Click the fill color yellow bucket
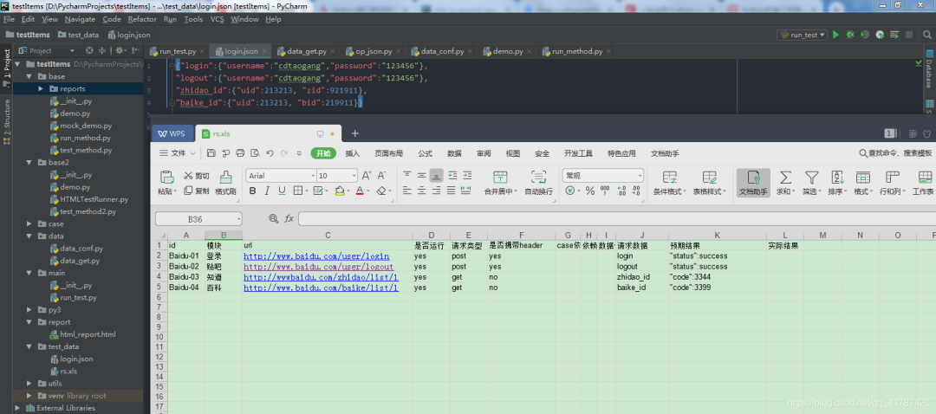The image size is (936, 414). [340, 191]
